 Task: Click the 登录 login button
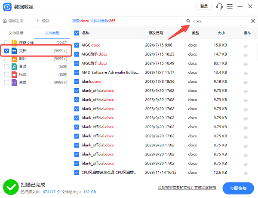coord(204,6)
